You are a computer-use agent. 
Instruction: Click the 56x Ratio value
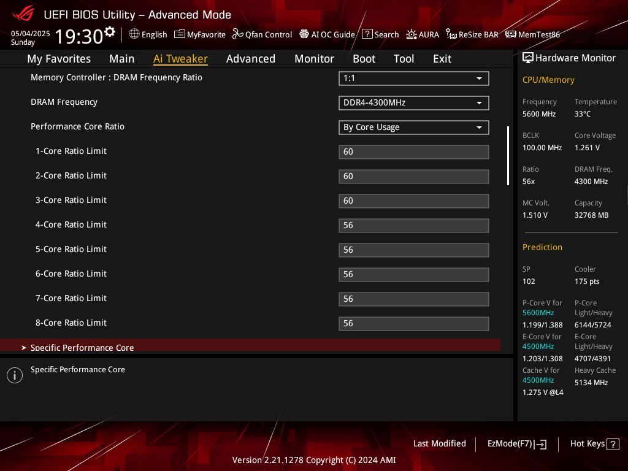528,182
